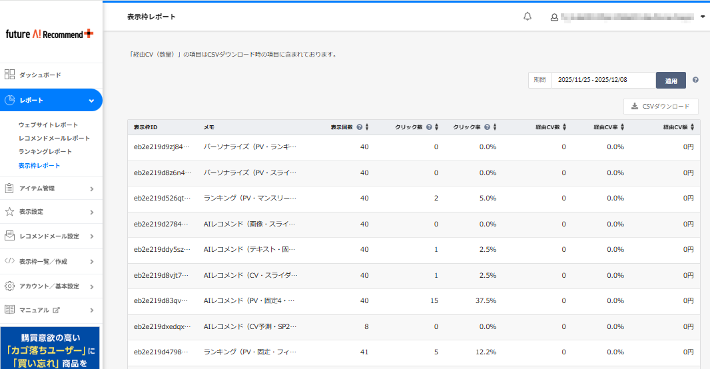Click the 表示設定 star icon
This screenshot has height=369, width=710.
9,211
